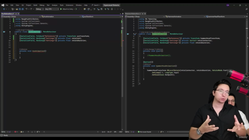Open AxeAnimation class navigation dropdown

[x=61, y=16]
